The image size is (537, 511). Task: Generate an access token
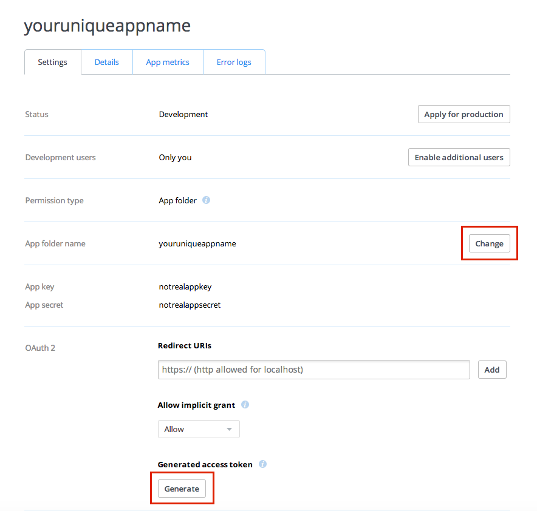click(182, 489)
